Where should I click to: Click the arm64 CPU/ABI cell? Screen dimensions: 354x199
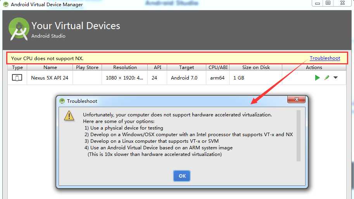(x=217, y=78)
